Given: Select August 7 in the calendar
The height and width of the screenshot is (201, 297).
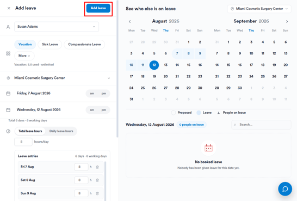Looking at the screenshot, I should coord(177,53).
